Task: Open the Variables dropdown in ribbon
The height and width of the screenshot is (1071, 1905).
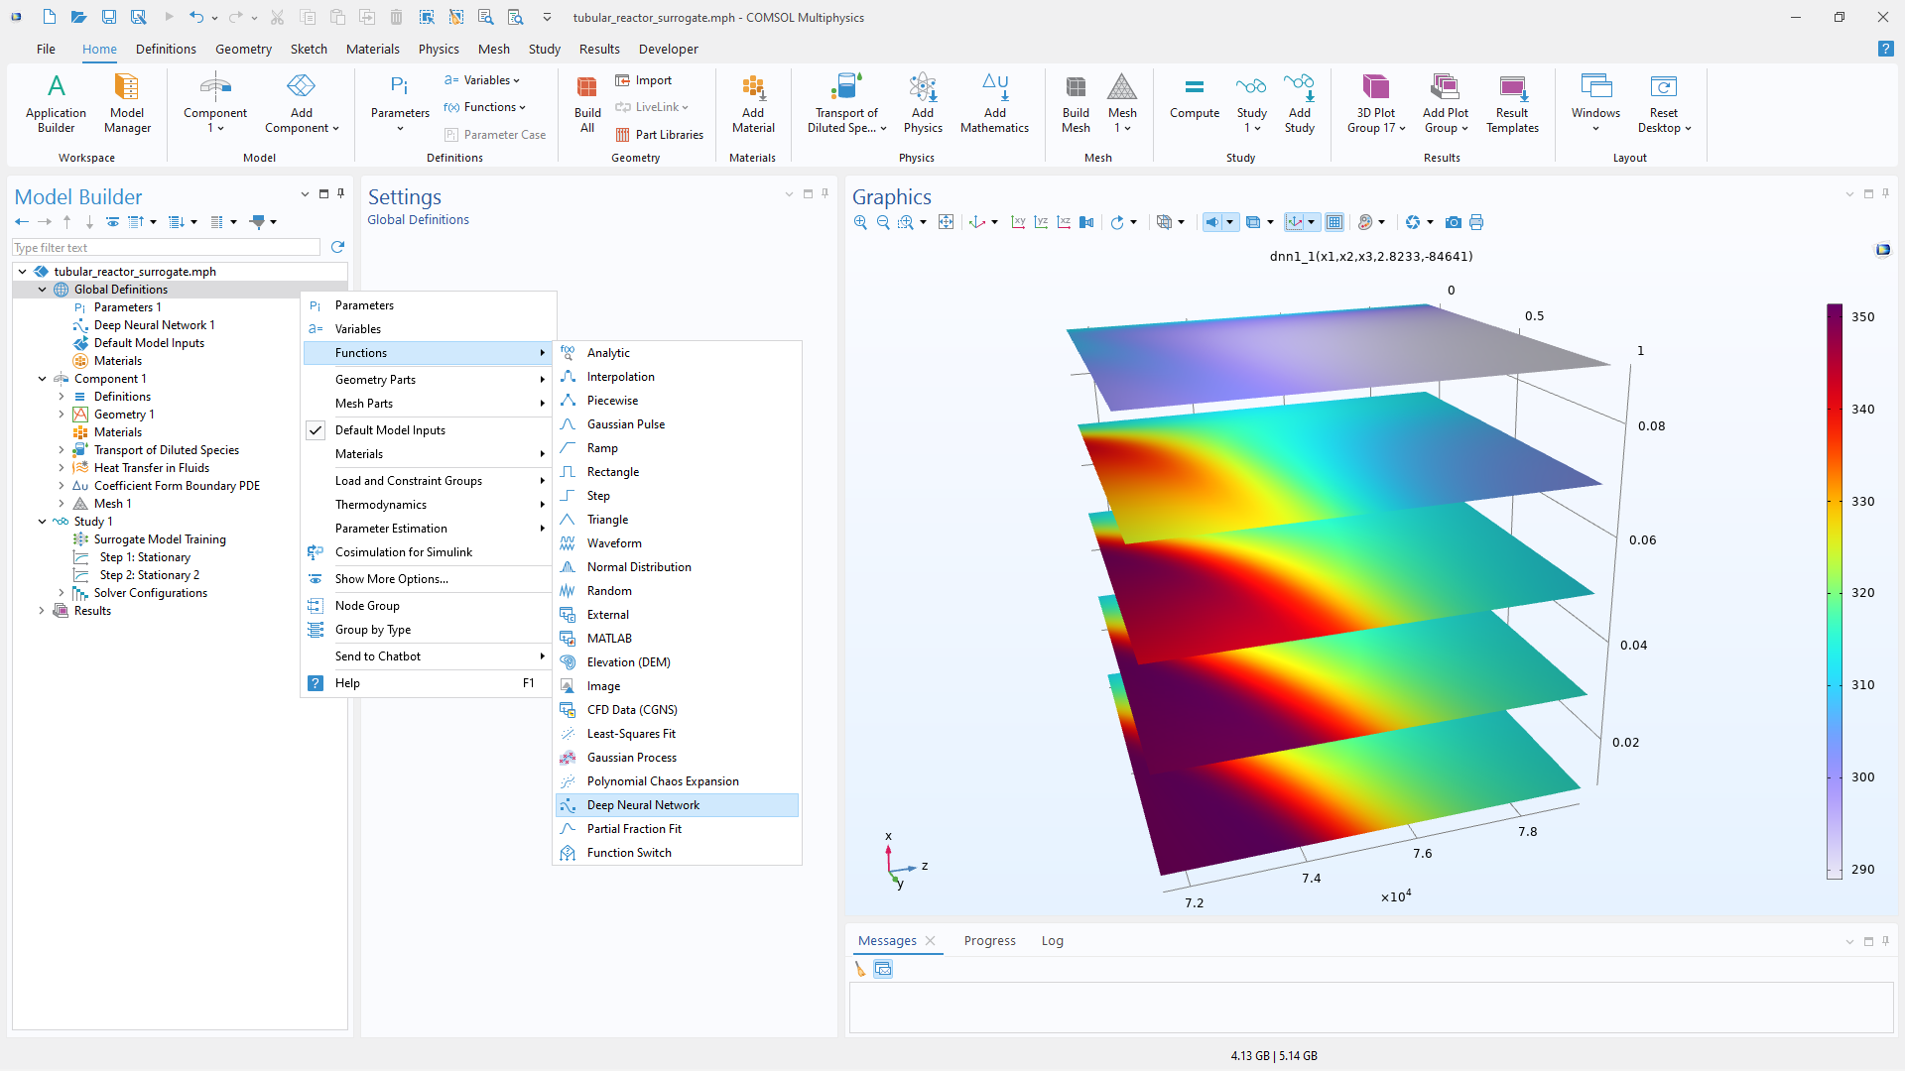Action: click(482, 80)
